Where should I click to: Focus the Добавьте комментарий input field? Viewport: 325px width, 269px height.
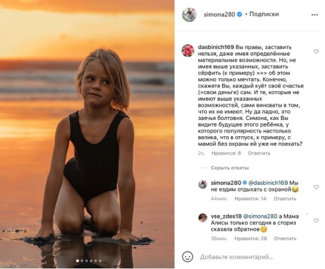[x=236, y=257]
